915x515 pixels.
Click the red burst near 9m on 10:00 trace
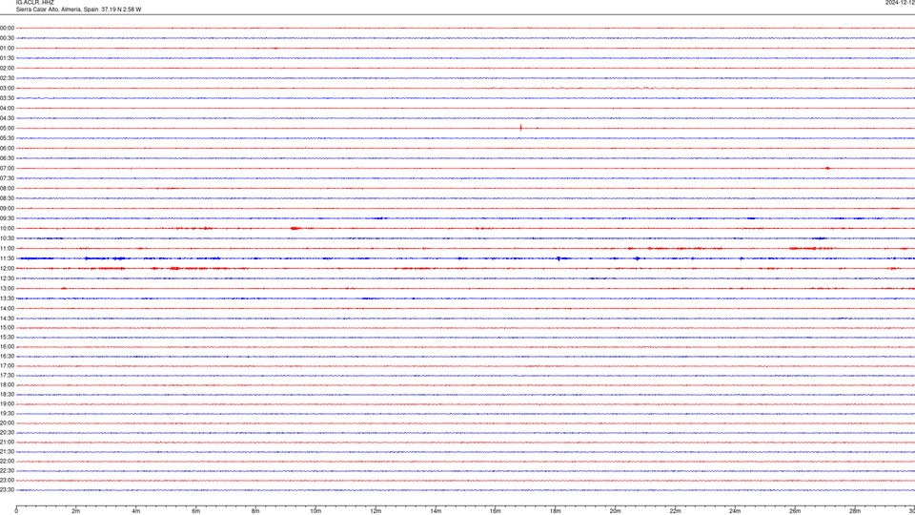[295, 228]
